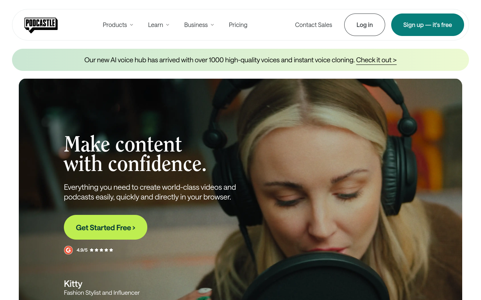Click the chevron arrow beside Learn

pyautogui.click(x=168, y=25)
